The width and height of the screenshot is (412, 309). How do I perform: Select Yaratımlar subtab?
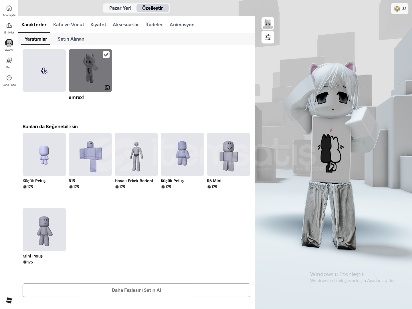[36, 39]
